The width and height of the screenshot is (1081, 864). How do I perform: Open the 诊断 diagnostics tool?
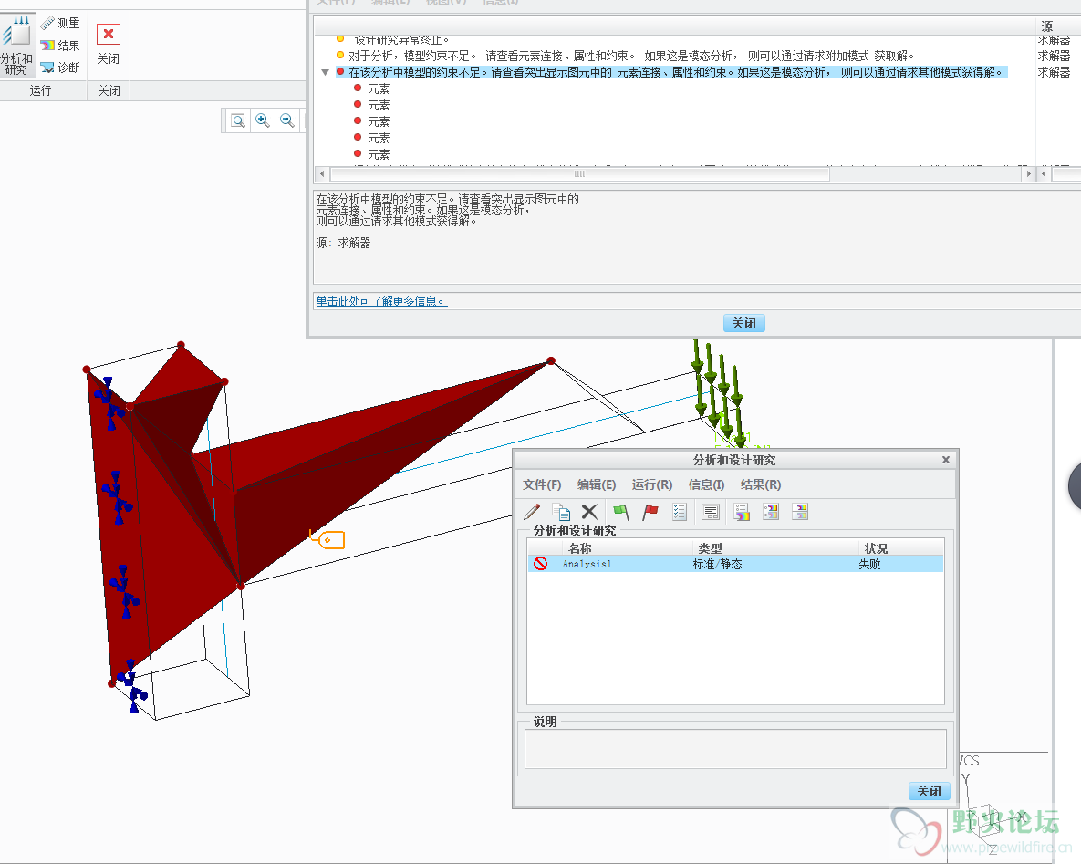coord(61,68)
